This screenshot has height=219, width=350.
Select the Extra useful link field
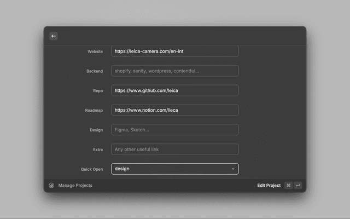174,149
